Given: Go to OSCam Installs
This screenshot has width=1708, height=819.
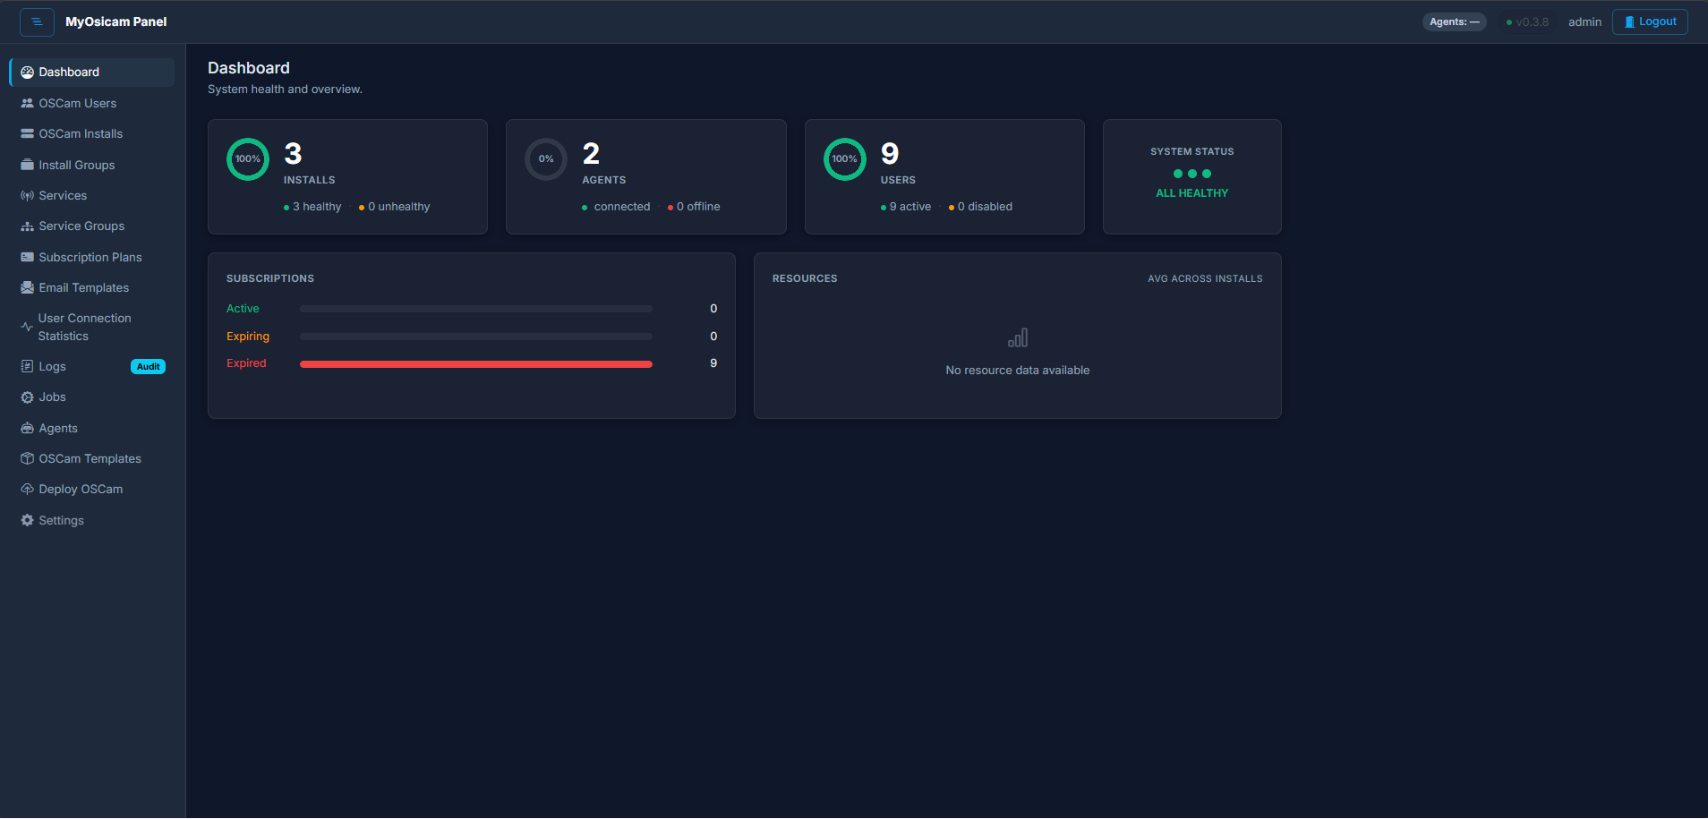Looking at the screenshot, I should [x=92, y=133].
